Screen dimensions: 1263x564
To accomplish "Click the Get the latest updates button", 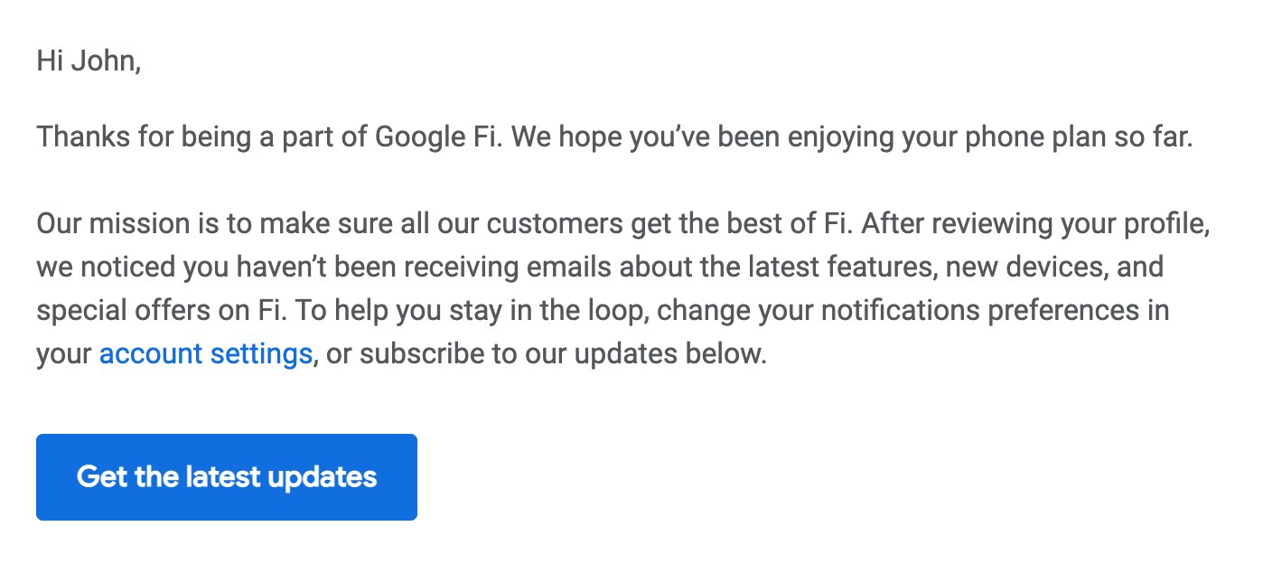I will pos(227,477).
